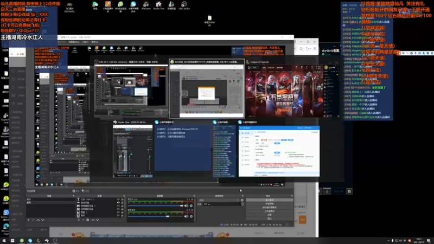The width and height of the screenshot is (434, 244).
Task: Toggle visibility of 图像 2 source
Action: [118, 212]
